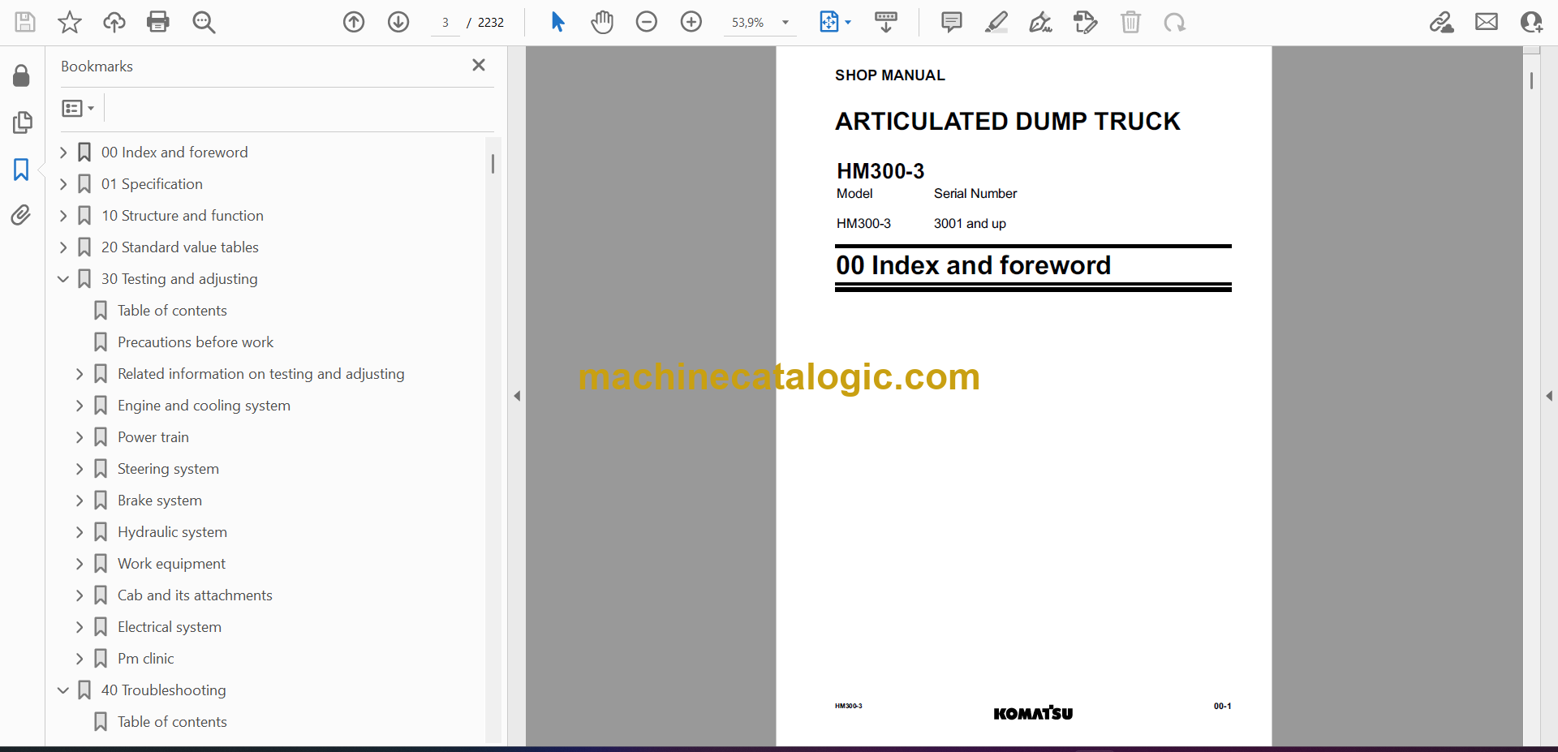
Task: Click the Stamp tool icon
Action: tap(1086, 22)
